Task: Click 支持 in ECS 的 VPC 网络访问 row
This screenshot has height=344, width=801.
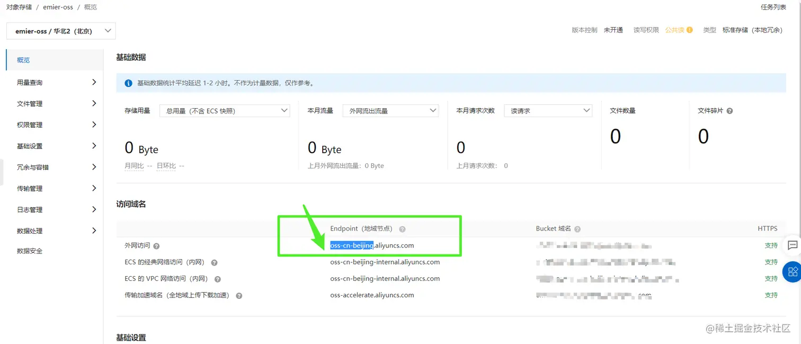Action: coord(771,278)
